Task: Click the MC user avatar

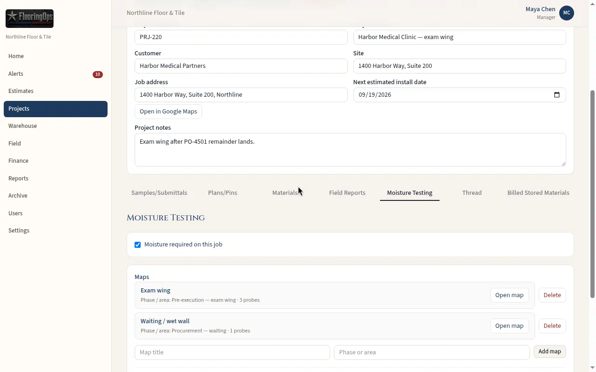Action: coord(567,13)
